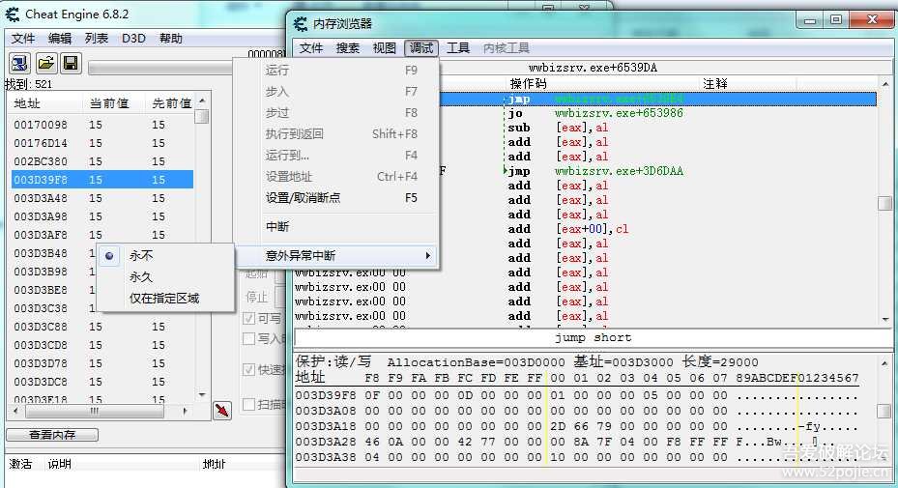Image resolution: width=898 pixels, height=488 pixels.
Task: Click the wwbizsrv.exe+6539DA address header
Action: coord(593,68)
